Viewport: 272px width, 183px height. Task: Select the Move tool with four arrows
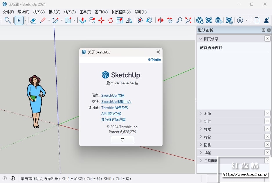(101, 20)
